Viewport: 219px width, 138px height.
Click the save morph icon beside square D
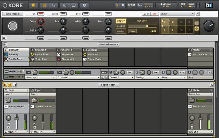(196, 23)
